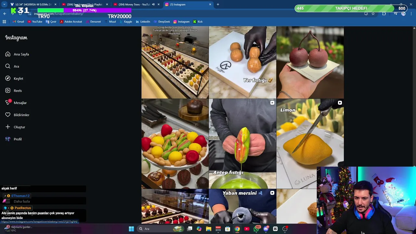Open OBS Studio from taskbar

[x=285, y=229]
